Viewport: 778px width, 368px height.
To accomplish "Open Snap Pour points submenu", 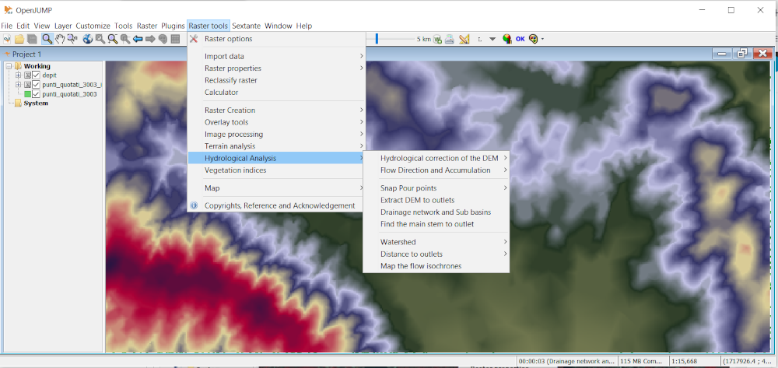I will coord(436,188).
